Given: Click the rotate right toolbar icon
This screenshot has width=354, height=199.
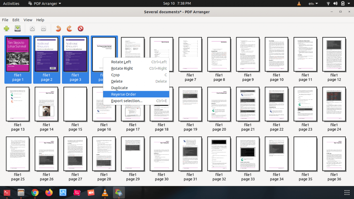Looking at the screenshot, I should (x=69, y=28).
